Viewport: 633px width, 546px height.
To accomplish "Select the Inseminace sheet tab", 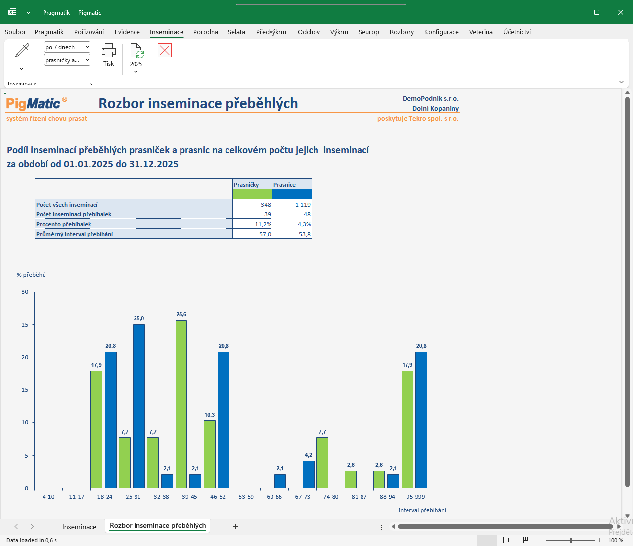I will click(x=79, y=527).
